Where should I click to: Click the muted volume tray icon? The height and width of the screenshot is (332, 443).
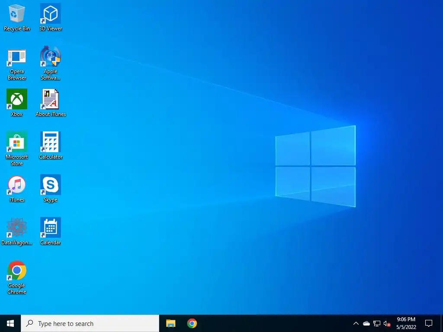click(387, 323)
